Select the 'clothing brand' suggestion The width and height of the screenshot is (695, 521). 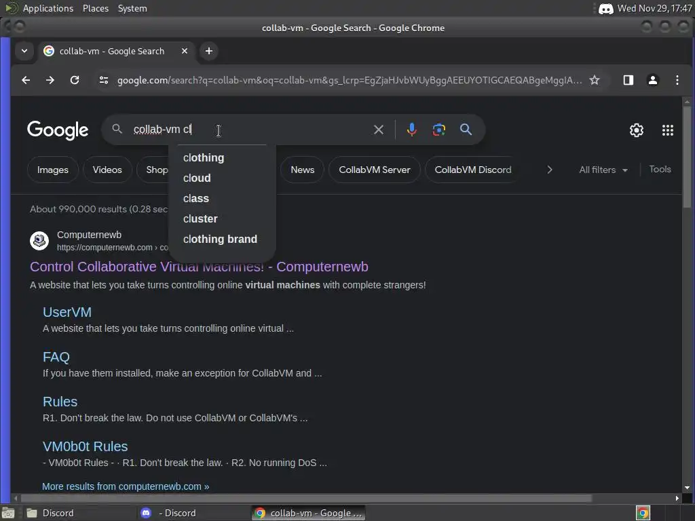pyautogui.click(x=222, y=239)
